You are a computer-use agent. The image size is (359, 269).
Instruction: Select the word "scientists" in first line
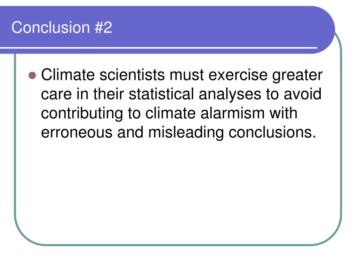click(132, 75)
